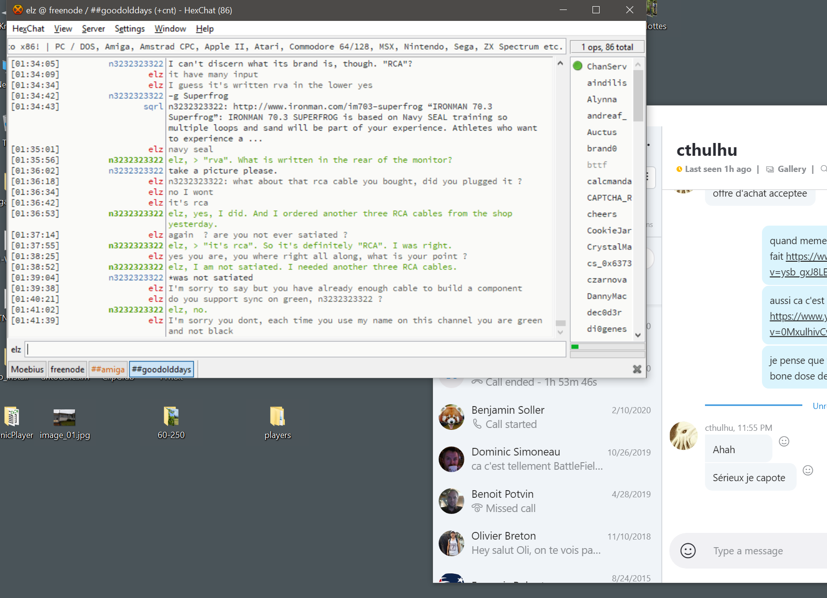827x598 pixels.
Task: Open the Help menu in HexChat
Action: [x=205, y=28]
